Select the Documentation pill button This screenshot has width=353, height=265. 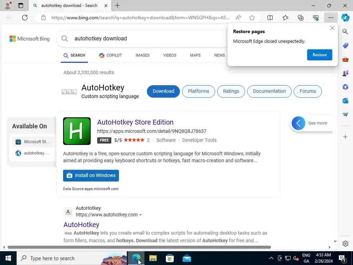point(269,91)
